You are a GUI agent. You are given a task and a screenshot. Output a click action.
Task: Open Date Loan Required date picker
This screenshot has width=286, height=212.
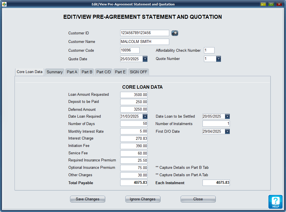click(x=145, y=116)
